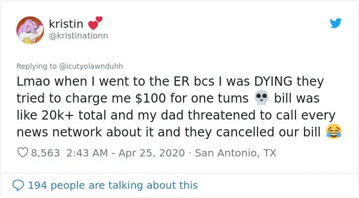Viewport: 359px width, 198px height.
Task: Click the tweet's first line about ER
Action: coord(170,82)
